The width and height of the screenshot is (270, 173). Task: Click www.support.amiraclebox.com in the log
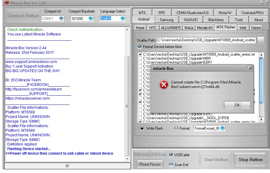(x=31, y=61)
